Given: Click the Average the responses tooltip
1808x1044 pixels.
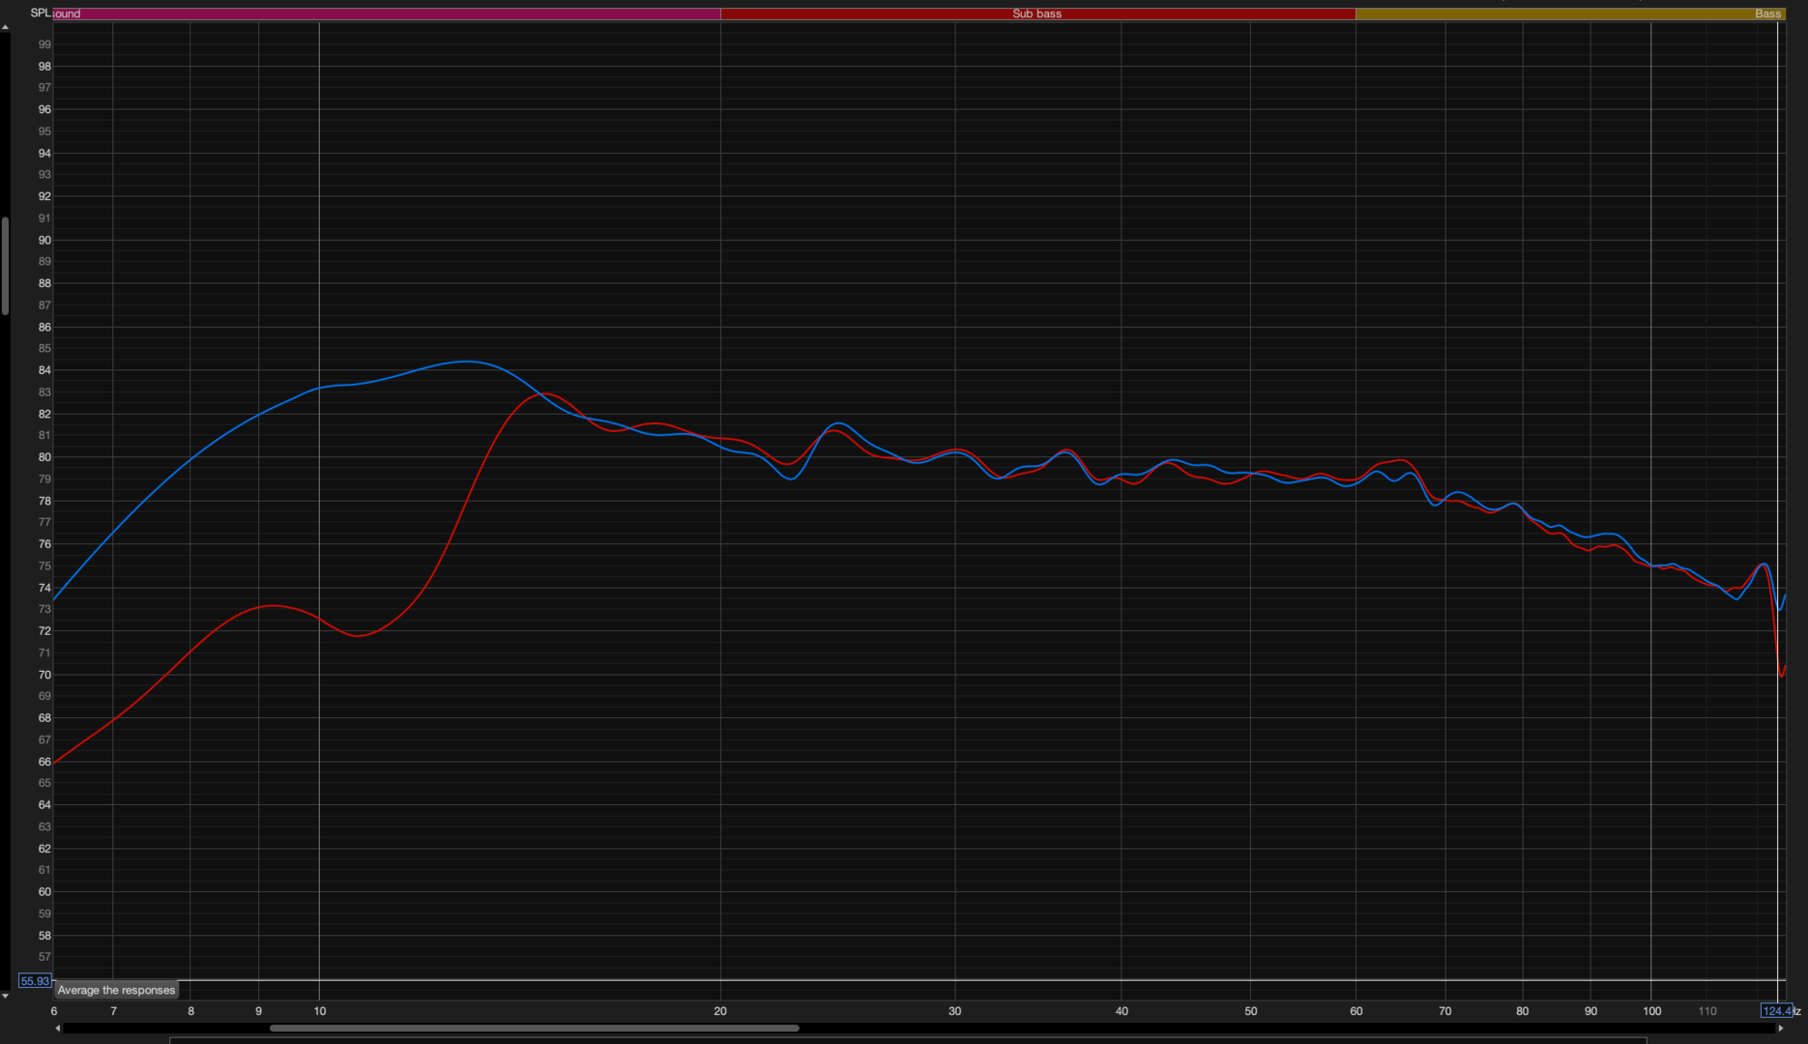Looking at the screenshot, I should coord(116,990).
